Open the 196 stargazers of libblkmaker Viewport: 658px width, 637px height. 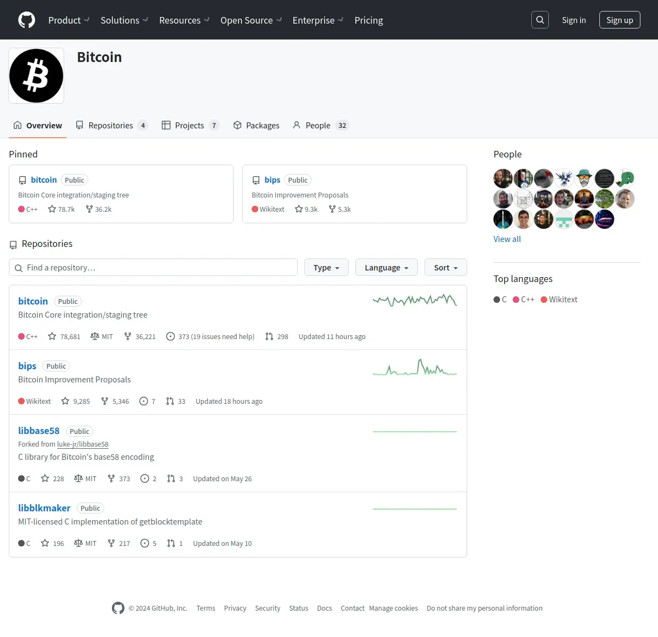pos(53,543)
